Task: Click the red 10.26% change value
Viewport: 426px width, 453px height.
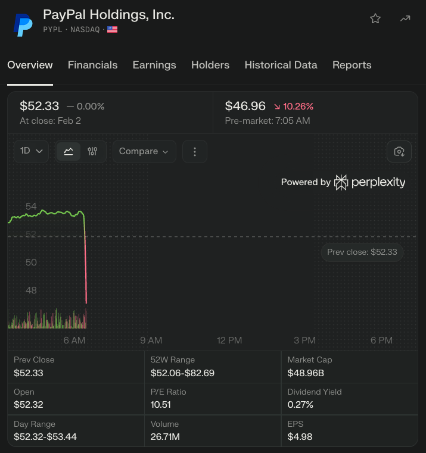Action: pyautogui.click(x=298, y=107)
